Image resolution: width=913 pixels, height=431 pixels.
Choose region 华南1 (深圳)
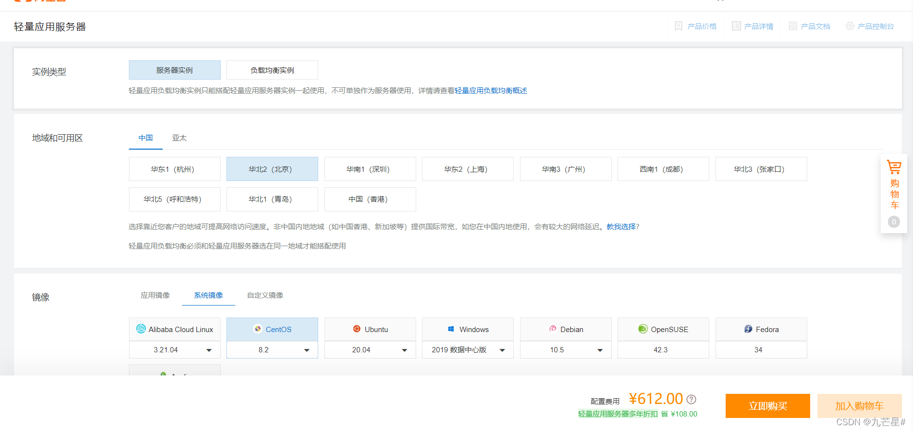point(370,169)
